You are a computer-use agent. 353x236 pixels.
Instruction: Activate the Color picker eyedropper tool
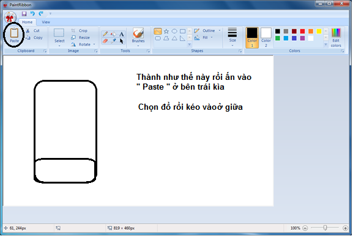[x=113, y=41]
